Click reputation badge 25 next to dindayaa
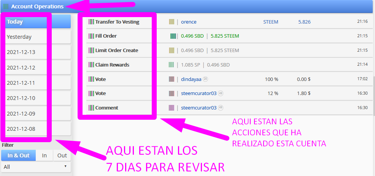Viewport: 375px width, 176px height. (x=205, y=79)
